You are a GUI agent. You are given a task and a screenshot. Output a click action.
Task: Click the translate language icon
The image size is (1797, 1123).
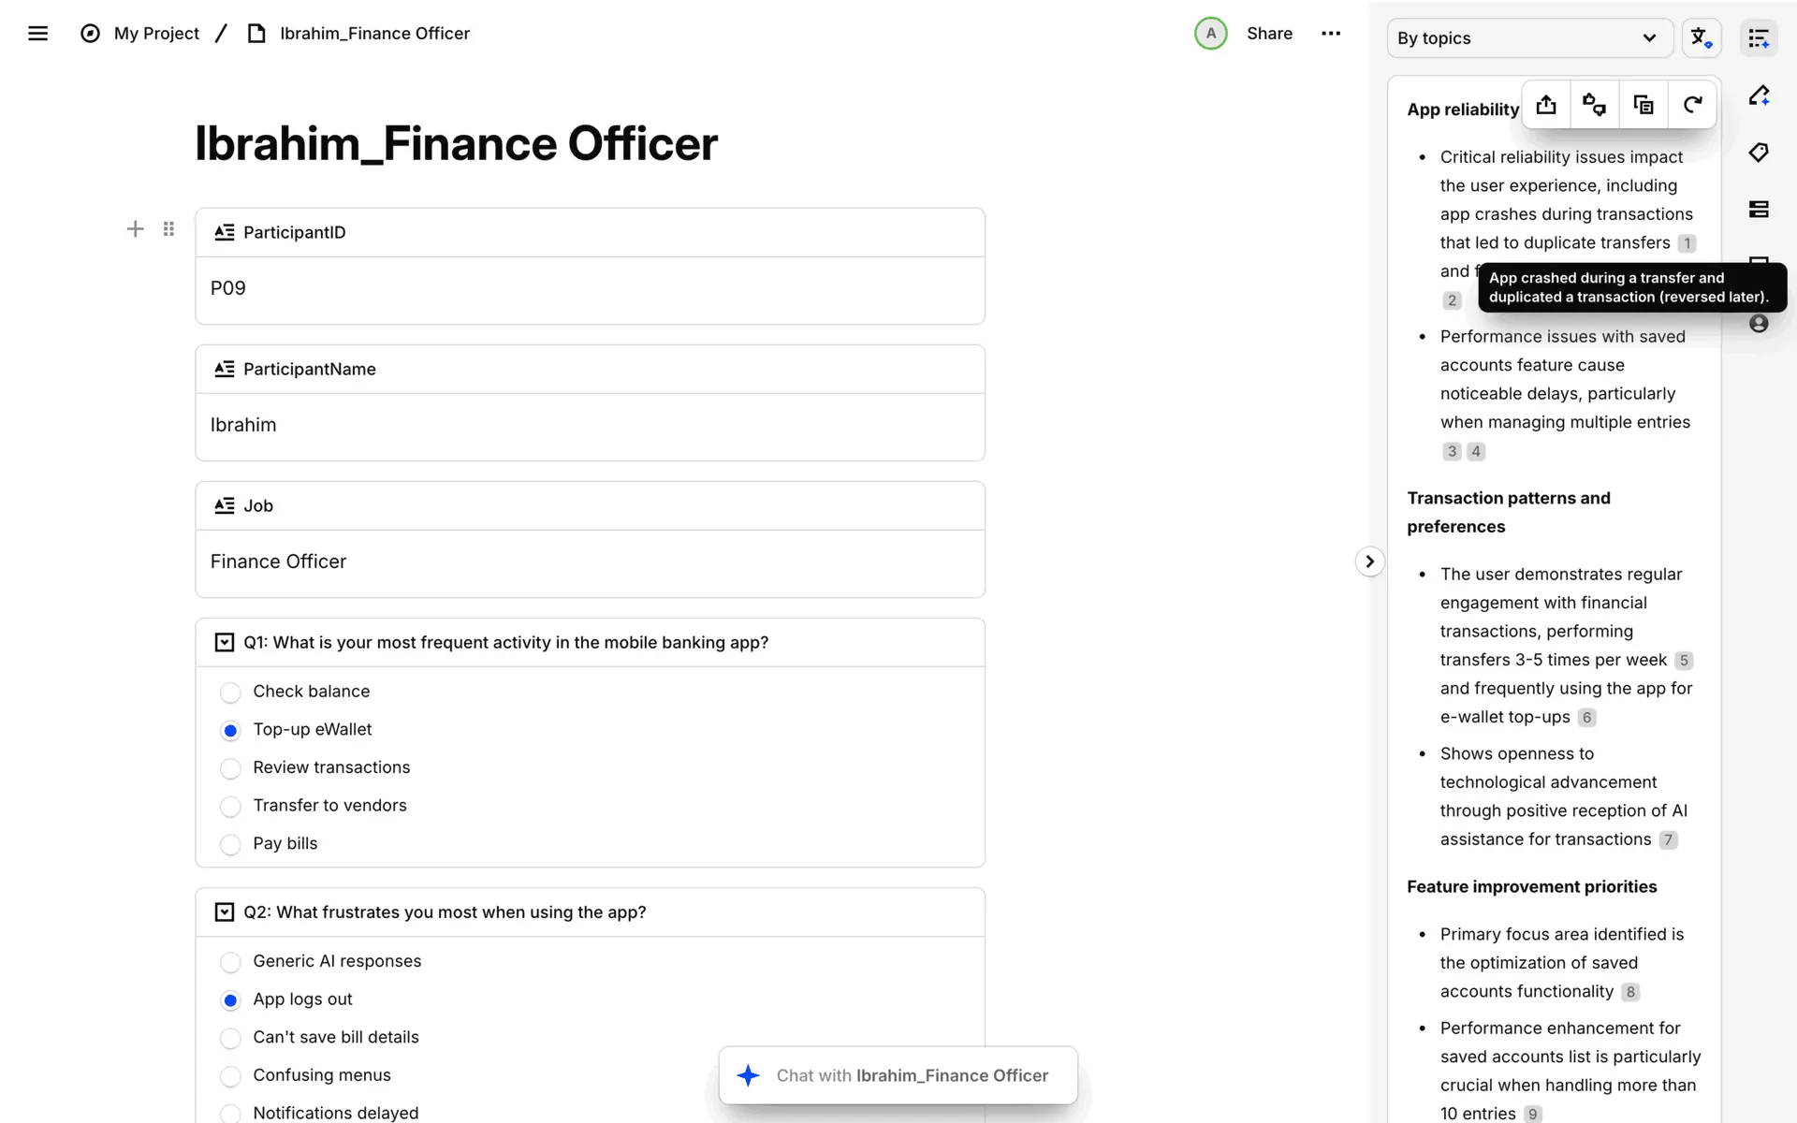(1701, 38)
